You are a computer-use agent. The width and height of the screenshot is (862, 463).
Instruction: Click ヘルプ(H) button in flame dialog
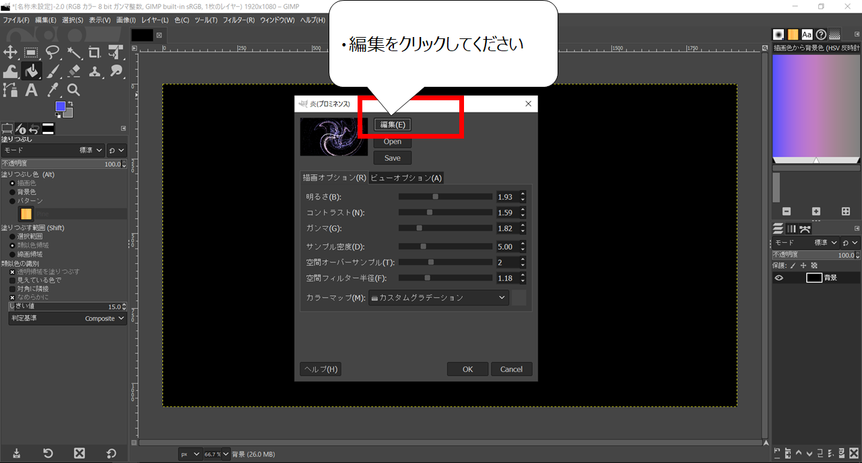click(x=320, y=369)
